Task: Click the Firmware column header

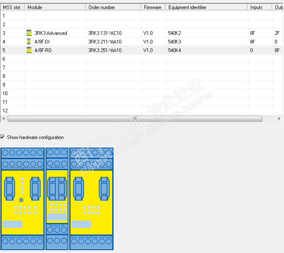Action: (x=153, y=7)
